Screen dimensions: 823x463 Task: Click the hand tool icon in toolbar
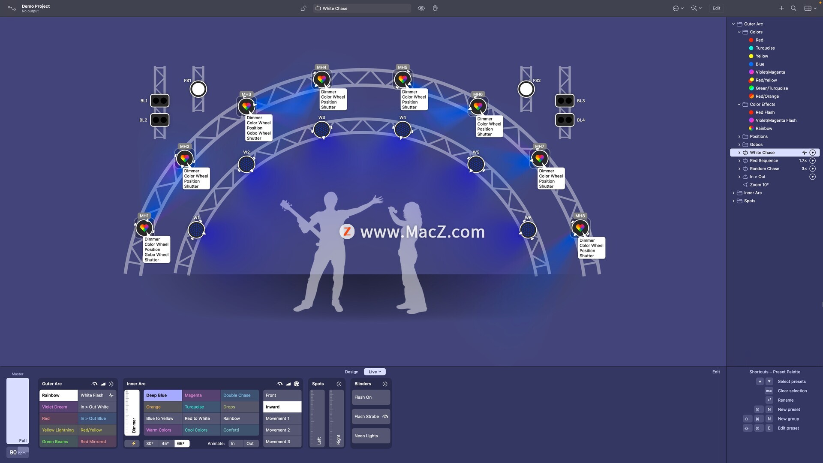[435, 8]
